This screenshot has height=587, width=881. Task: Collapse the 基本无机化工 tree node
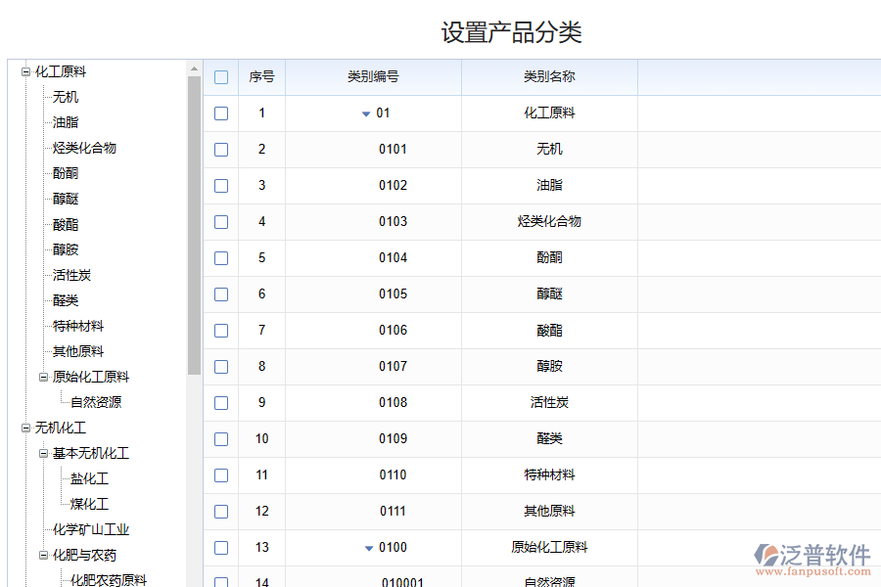[x=43, y=453]
